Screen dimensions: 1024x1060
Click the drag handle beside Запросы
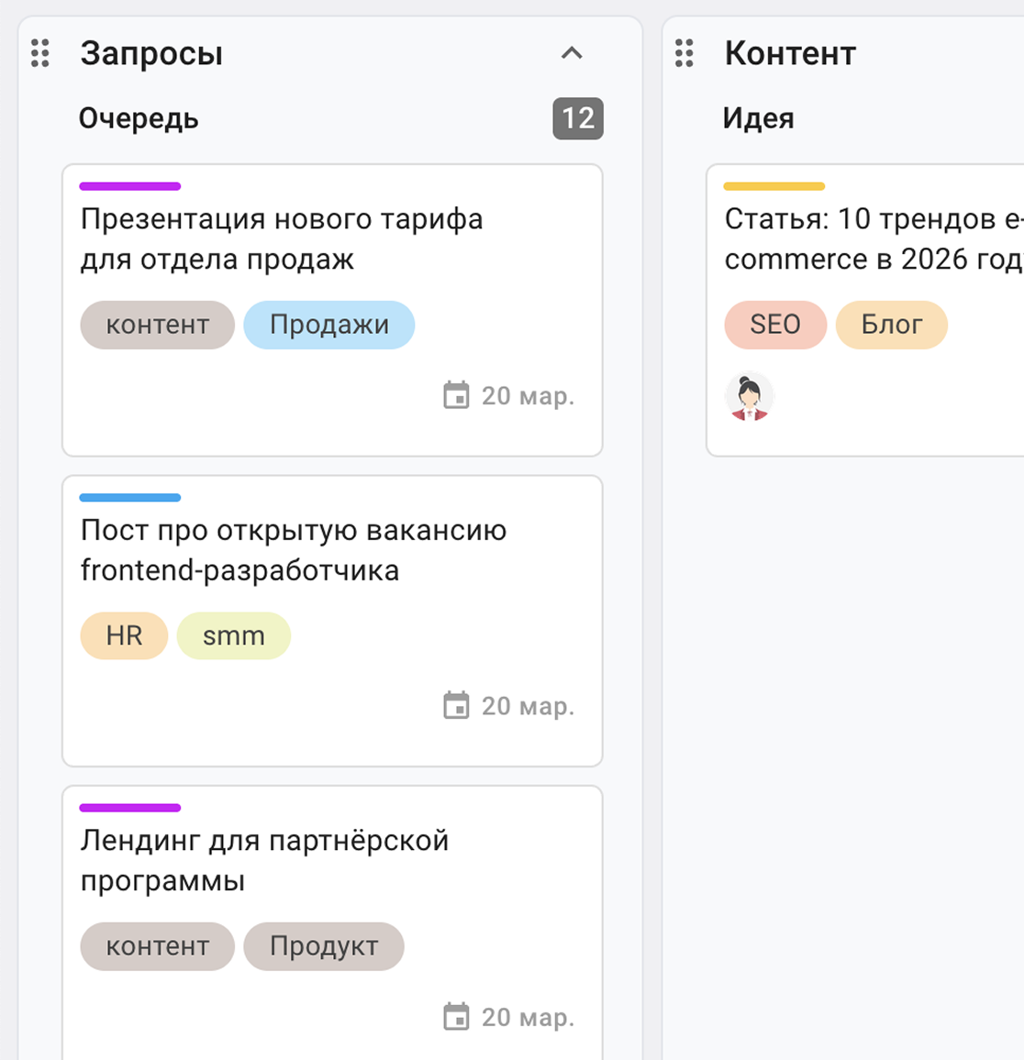40,53
